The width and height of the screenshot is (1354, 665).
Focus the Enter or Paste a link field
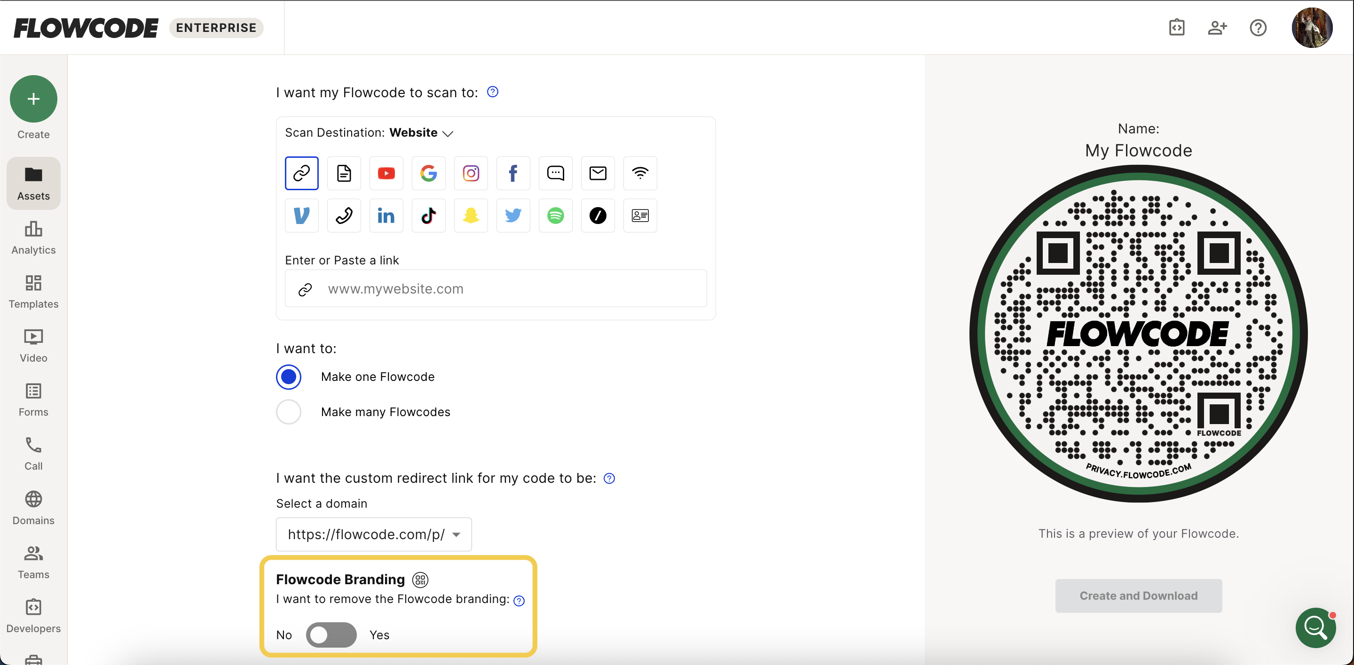[496, 288]
